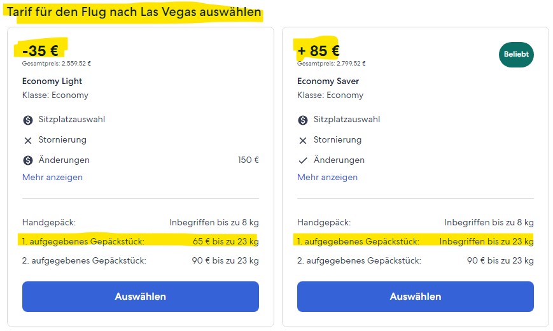Click the dollar icon beside Economy Light Sitzplatzauswahl
The image size is (553, 331).
click(x=28, y=120)
